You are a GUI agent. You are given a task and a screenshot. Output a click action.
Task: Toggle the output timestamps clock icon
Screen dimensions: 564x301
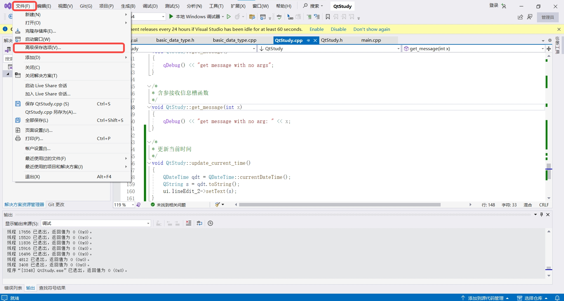click(x=210, y=223)
